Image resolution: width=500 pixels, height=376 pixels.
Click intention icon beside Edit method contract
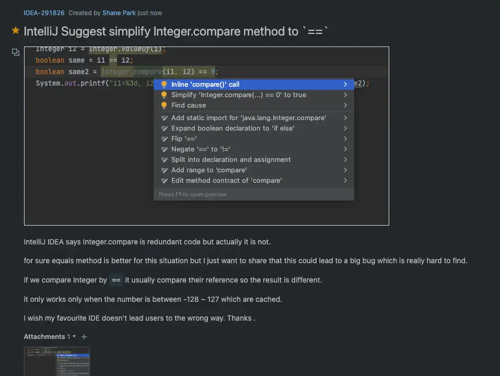[164, 181]
